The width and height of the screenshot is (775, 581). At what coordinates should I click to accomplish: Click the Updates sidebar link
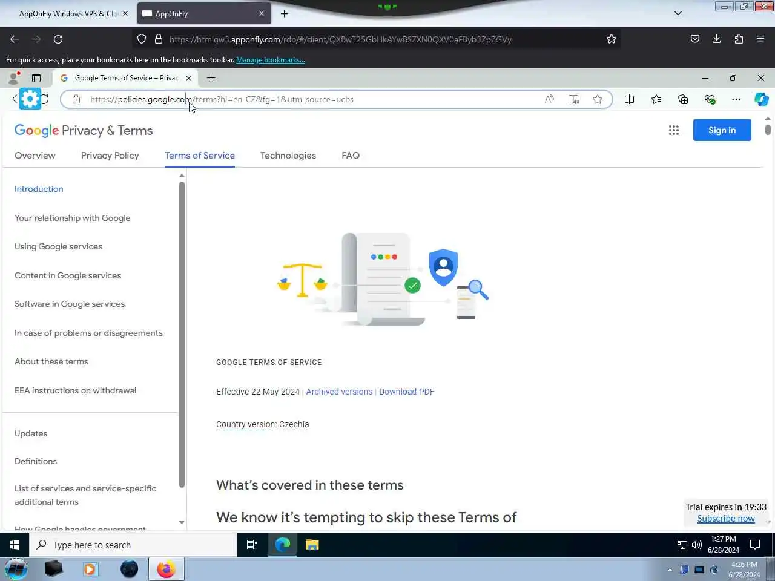click(x=31, y=433)
